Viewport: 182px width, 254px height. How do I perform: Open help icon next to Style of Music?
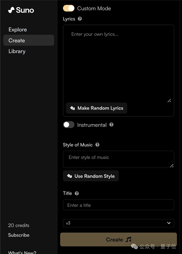point(97,145)
